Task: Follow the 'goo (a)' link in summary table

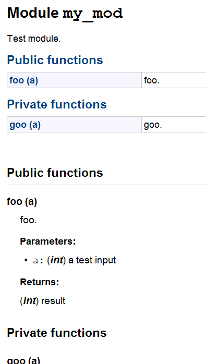Action: point(25,125)
